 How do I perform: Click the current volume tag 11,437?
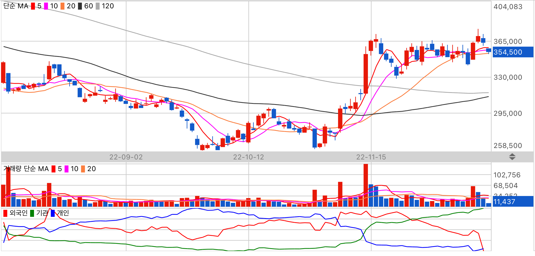(513, 201)
